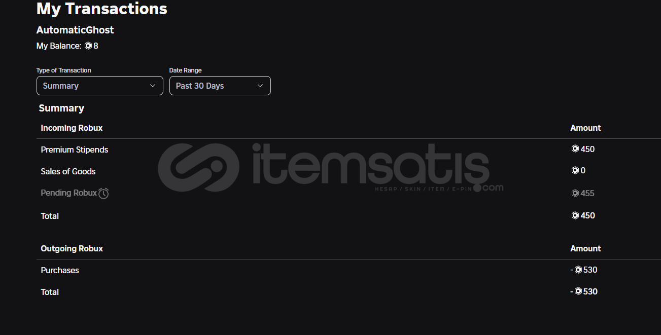Click the Outgoing Robux column header

(72, 248)
